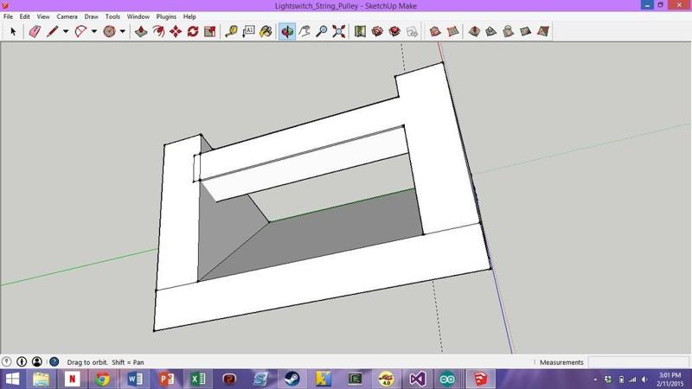The height and width of the screenshot is (389, 692).
Task: Open Excel from the taskbar
Action: pyautogui.click(x=198, y=379)
